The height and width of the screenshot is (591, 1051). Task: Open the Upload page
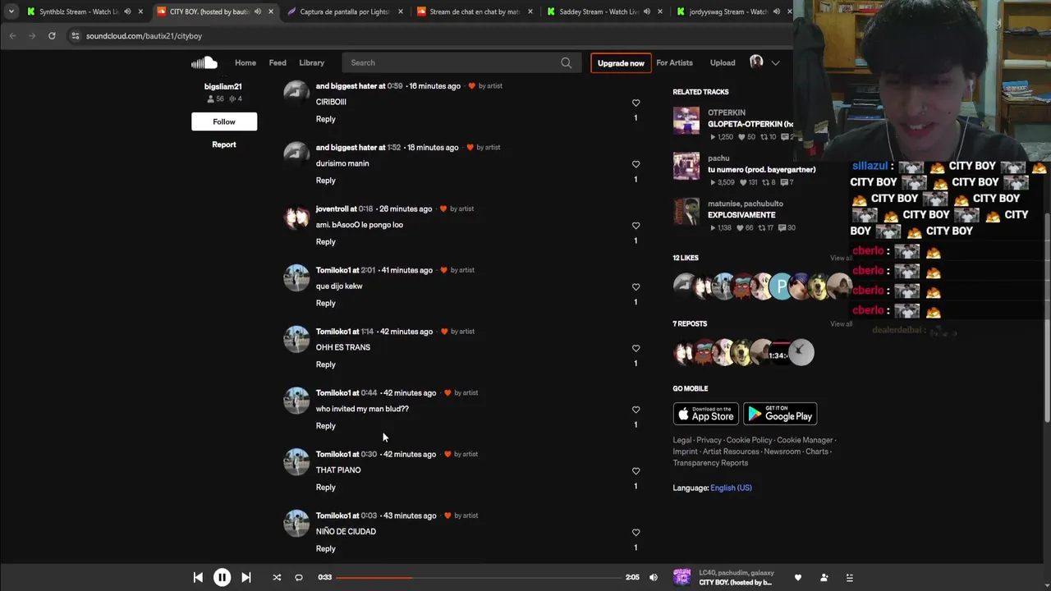pyautogui.click(x=723, y=63)
